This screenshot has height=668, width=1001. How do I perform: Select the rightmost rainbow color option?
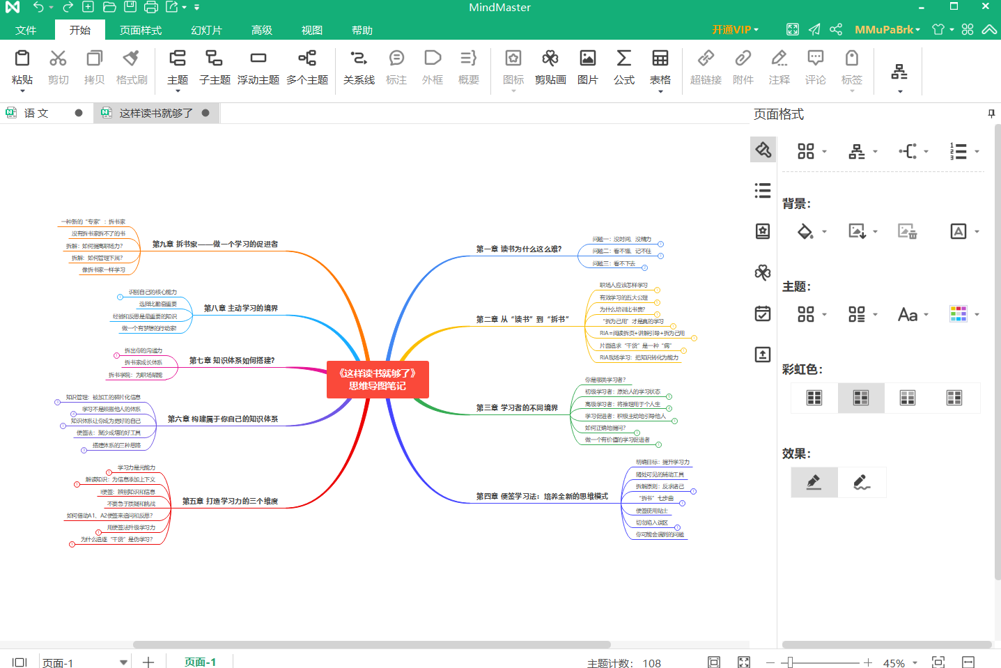(x=954, y=398)
